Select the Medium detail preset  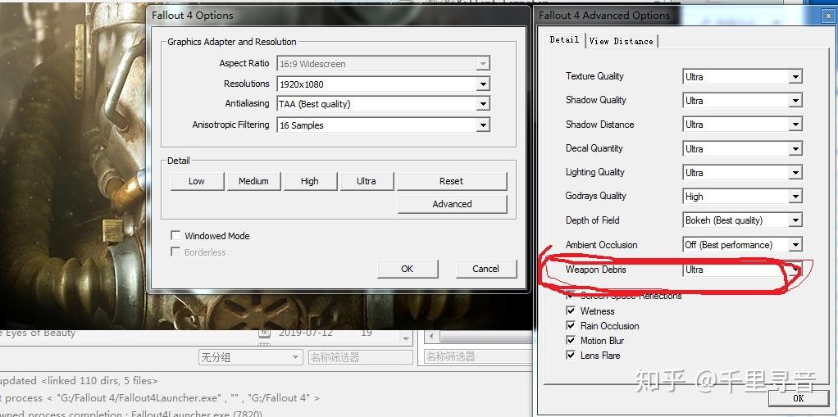(253, 181)
